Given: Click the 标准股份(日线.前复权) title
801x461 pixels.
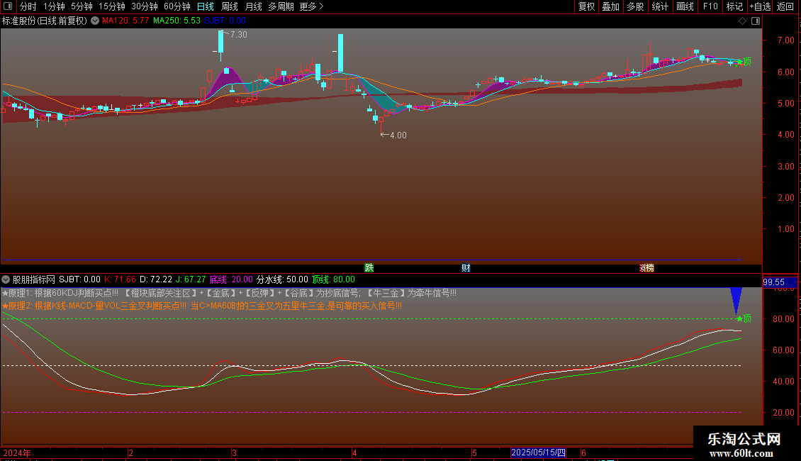Looking at the screenshot, I should (45, 21).
